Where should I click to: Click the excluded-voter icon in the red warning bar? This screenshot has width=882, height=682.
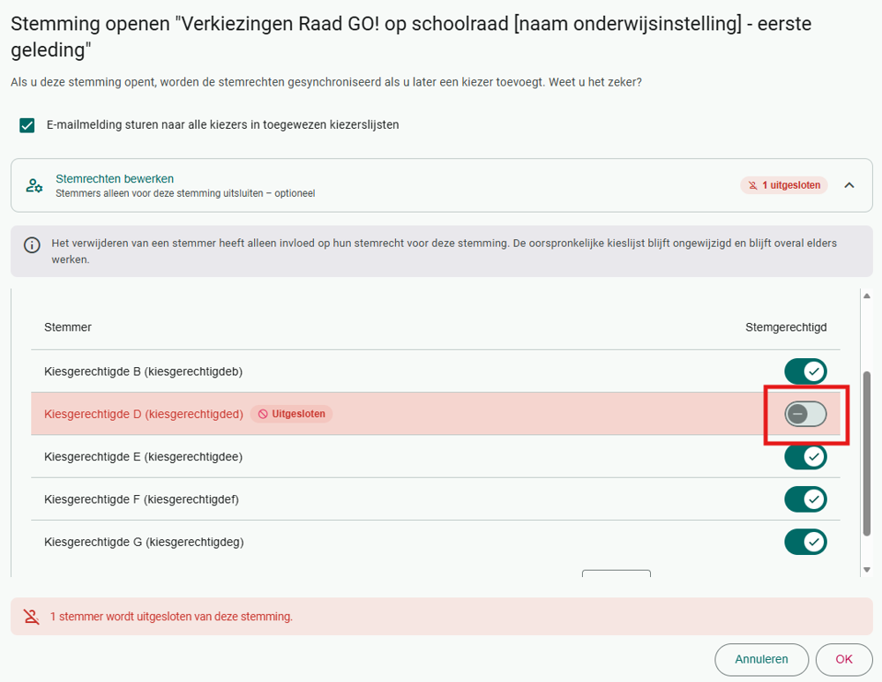coord(32,617)
